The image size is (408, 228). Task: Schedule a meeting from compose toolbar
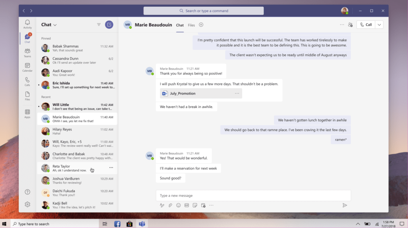(x=203, y=205)
